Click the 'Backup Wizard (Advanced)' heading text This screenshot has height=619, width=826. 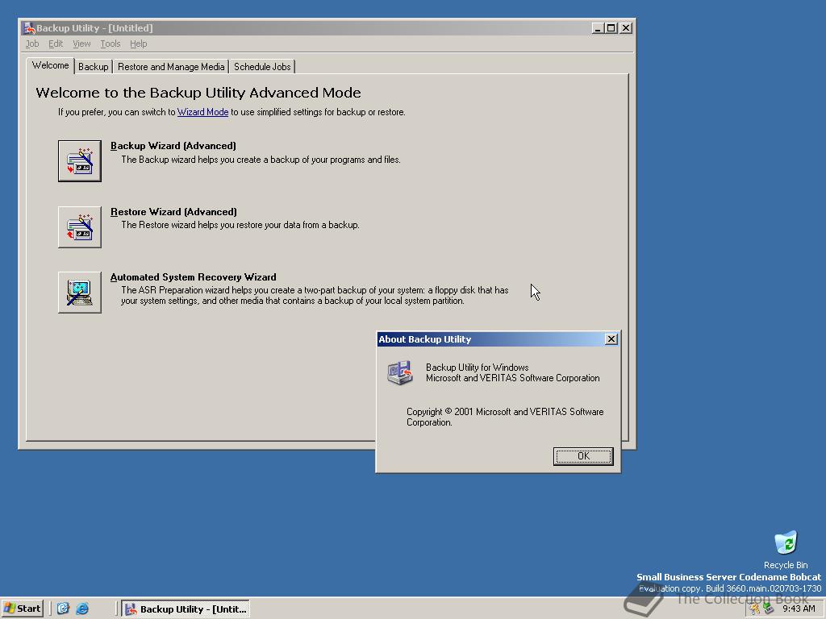[x=173, y=146]
